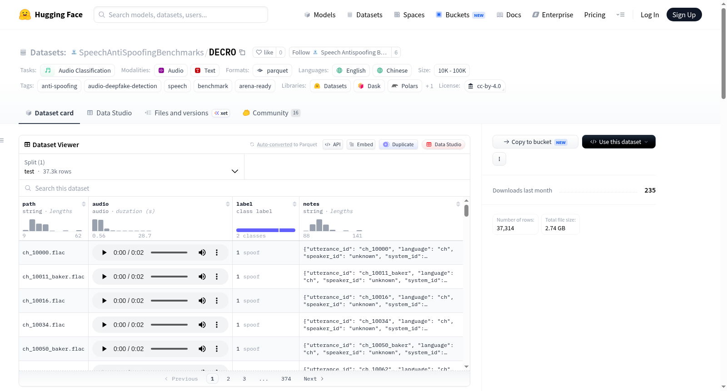Copy dataset to bucket
The width and height of the screenshot is (727, 391).
click(x=535, y=142)
